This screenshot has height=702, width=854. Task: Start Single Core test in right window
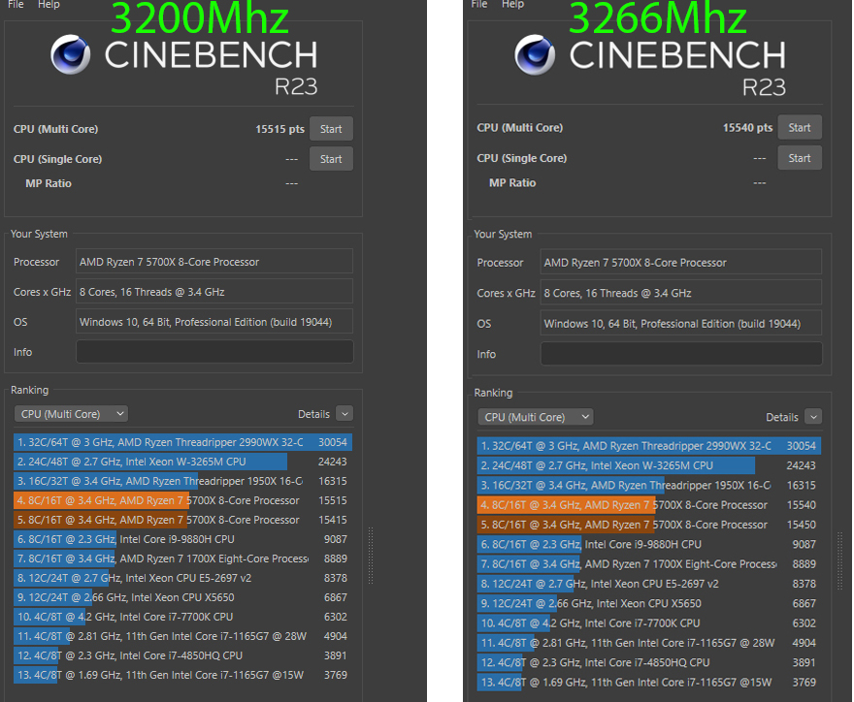(800, 158)
